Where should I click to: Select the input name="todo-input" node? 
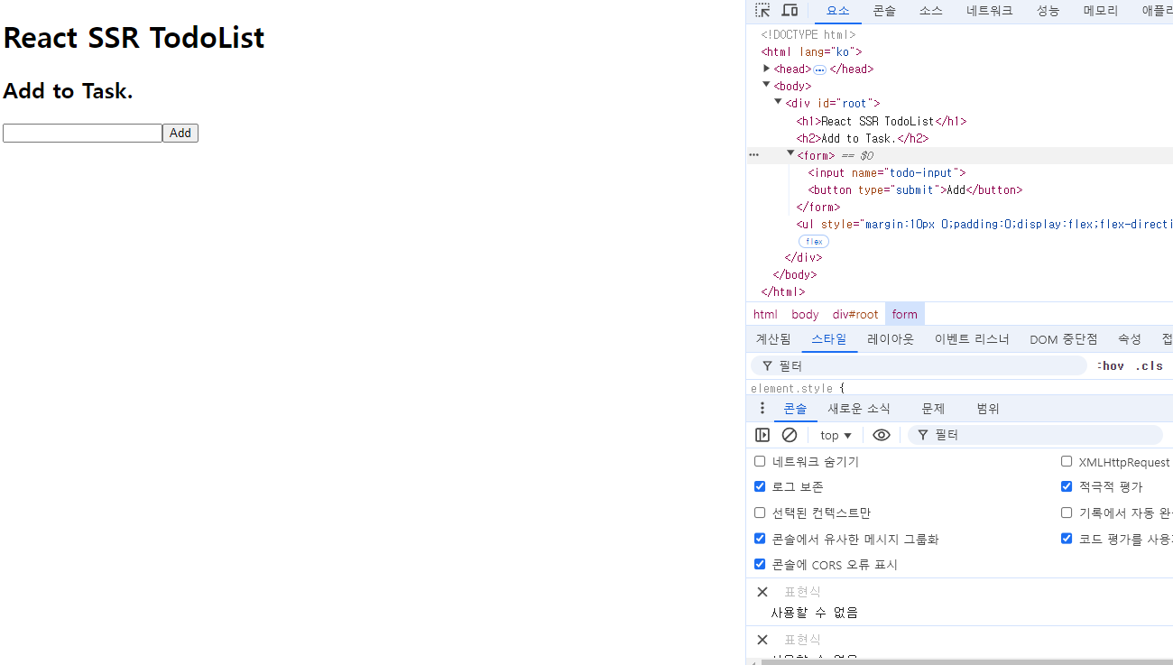(887, 173)
